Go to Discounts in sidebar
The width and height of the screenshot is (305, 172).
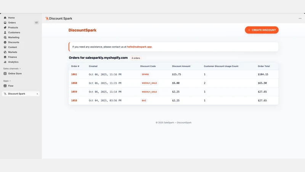coord(14,42)
